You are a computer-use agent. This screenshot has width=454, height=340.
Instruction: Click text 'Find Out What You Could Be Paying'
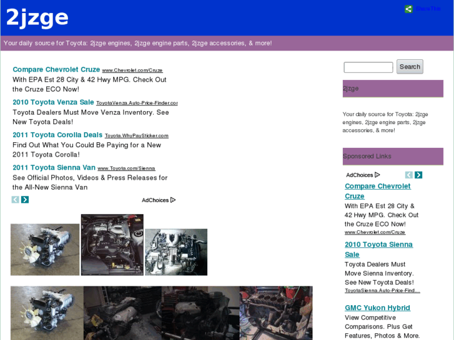pos(87,145)
